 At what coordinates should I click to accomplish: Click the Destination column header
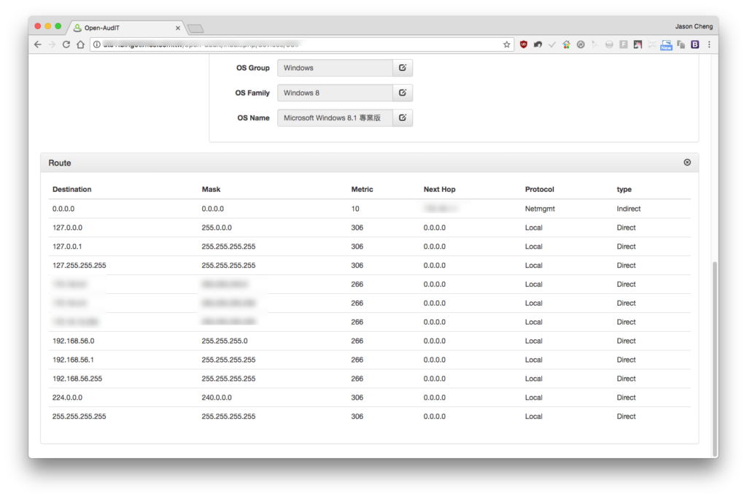click(x=72, y=189)
